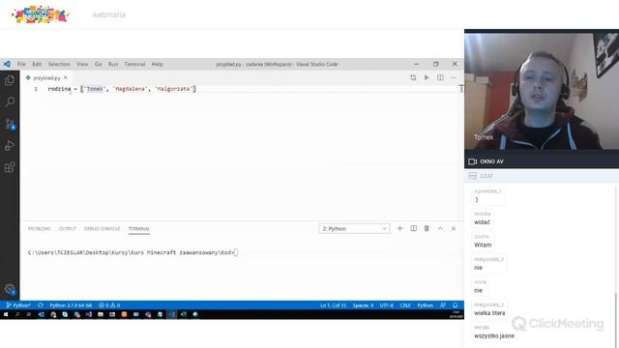Click the colorful logo at top left
Screen dimensions: 619x348
click(40, 14)
